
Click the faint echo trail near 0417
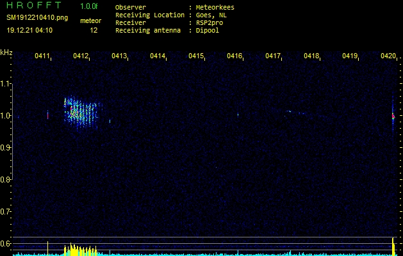[295, 113]
